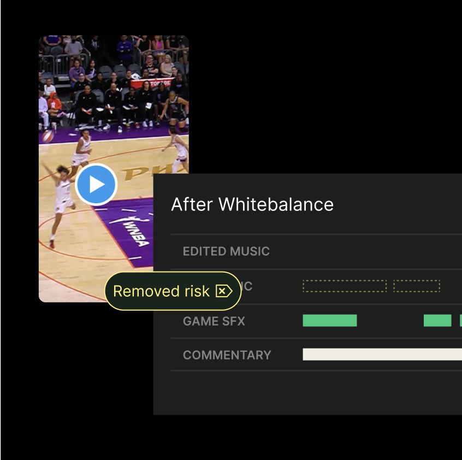Screen dimensions: 462x460
Task: Select the second green GAME SFX clip
Action: (437, 321)
